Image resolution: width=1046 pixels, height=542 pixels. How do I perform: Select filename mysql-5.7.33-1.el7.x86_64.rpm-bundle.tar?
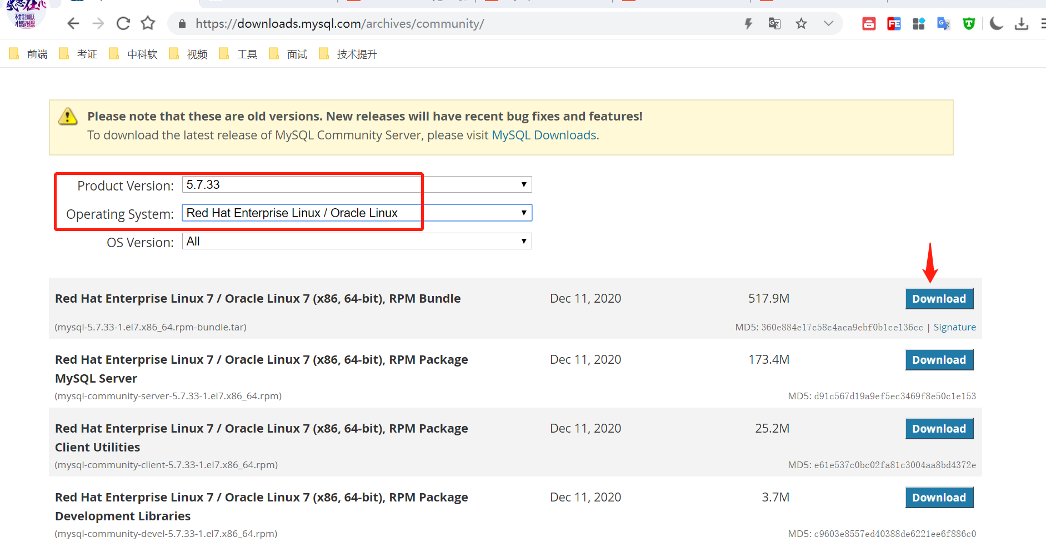coord(151,327)
